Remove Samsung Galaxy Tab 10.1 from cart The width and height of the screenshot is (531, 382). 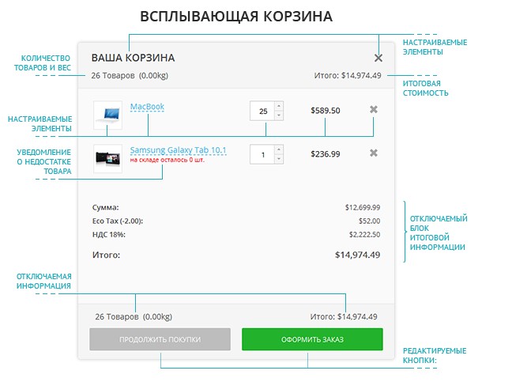click(x=374, y=153)
